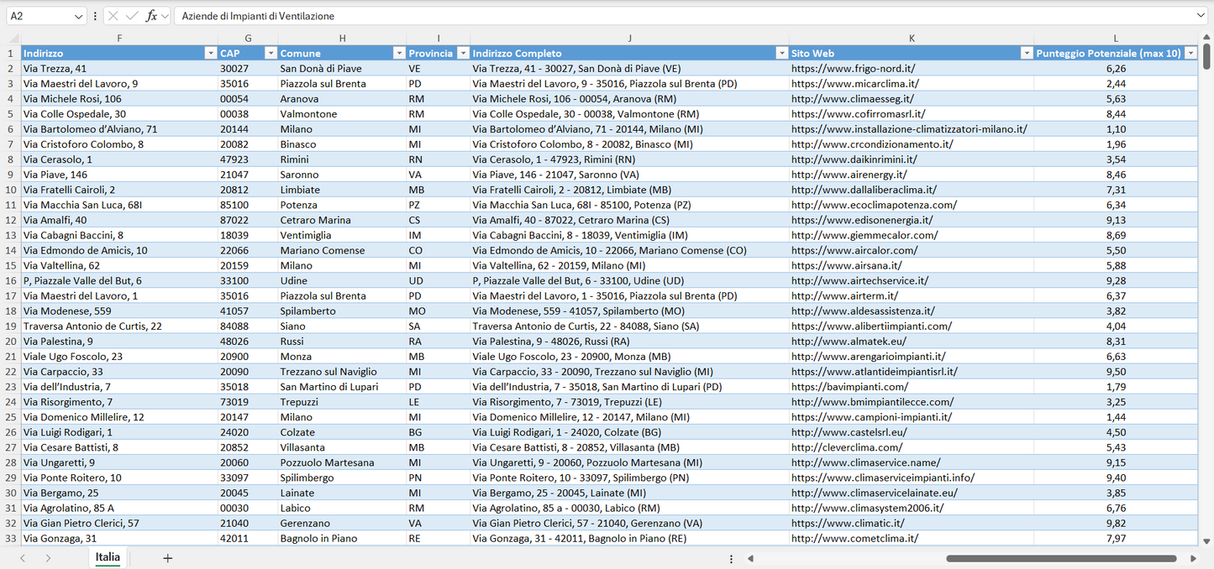Open the Name Box dropdown arrow
Image resolution: width=1214 pixels, height=569 pixels.
pos(78,16)
